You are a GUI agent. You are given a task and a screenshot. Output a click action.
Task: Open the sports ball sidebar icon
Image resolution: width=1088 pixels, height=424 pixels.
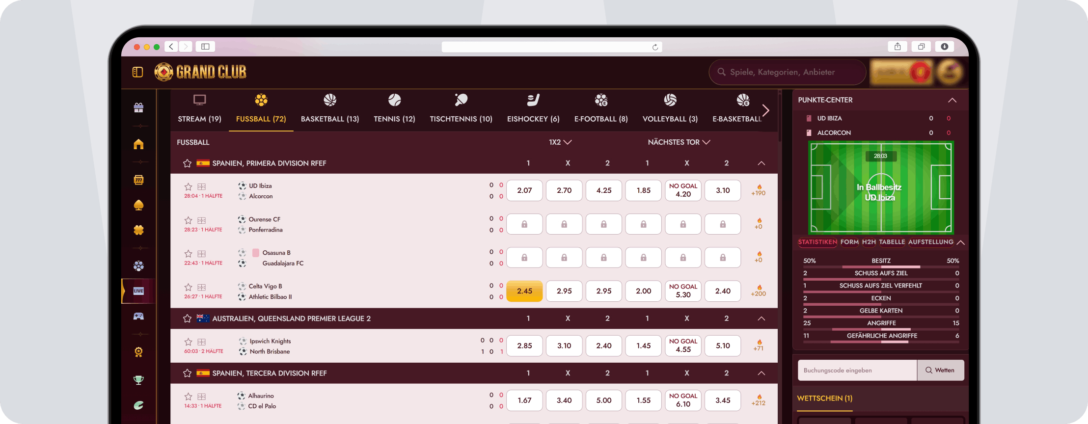[138, 266]
